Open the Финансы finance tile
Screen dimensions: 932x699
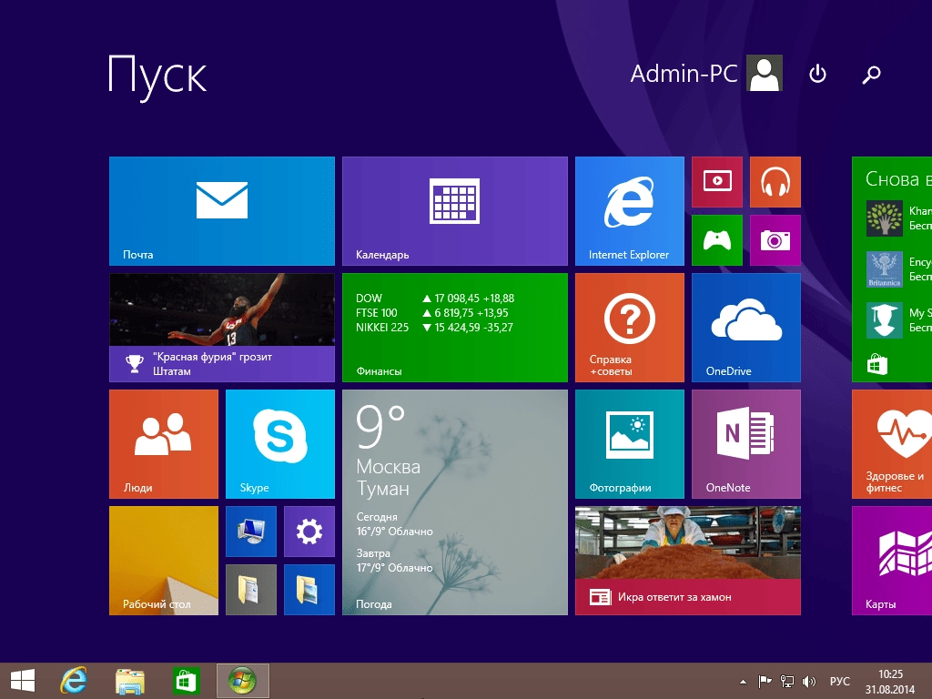click(x=455, y=328)
